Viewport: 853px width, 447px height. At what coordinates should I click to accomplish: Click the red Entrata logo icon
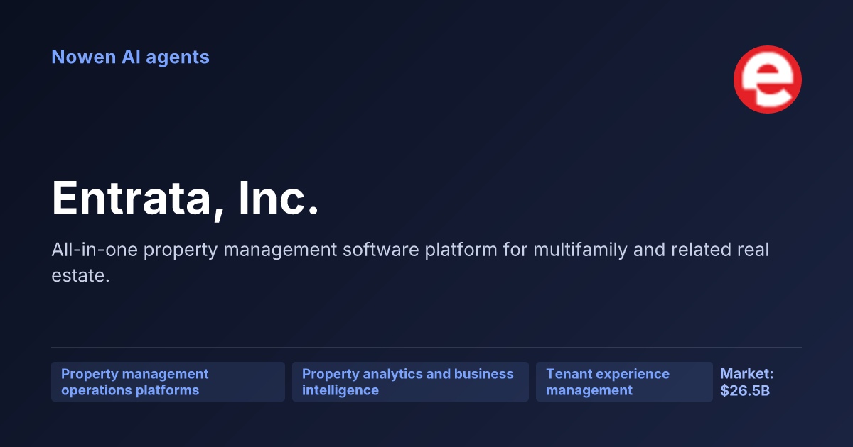(767, 79)
